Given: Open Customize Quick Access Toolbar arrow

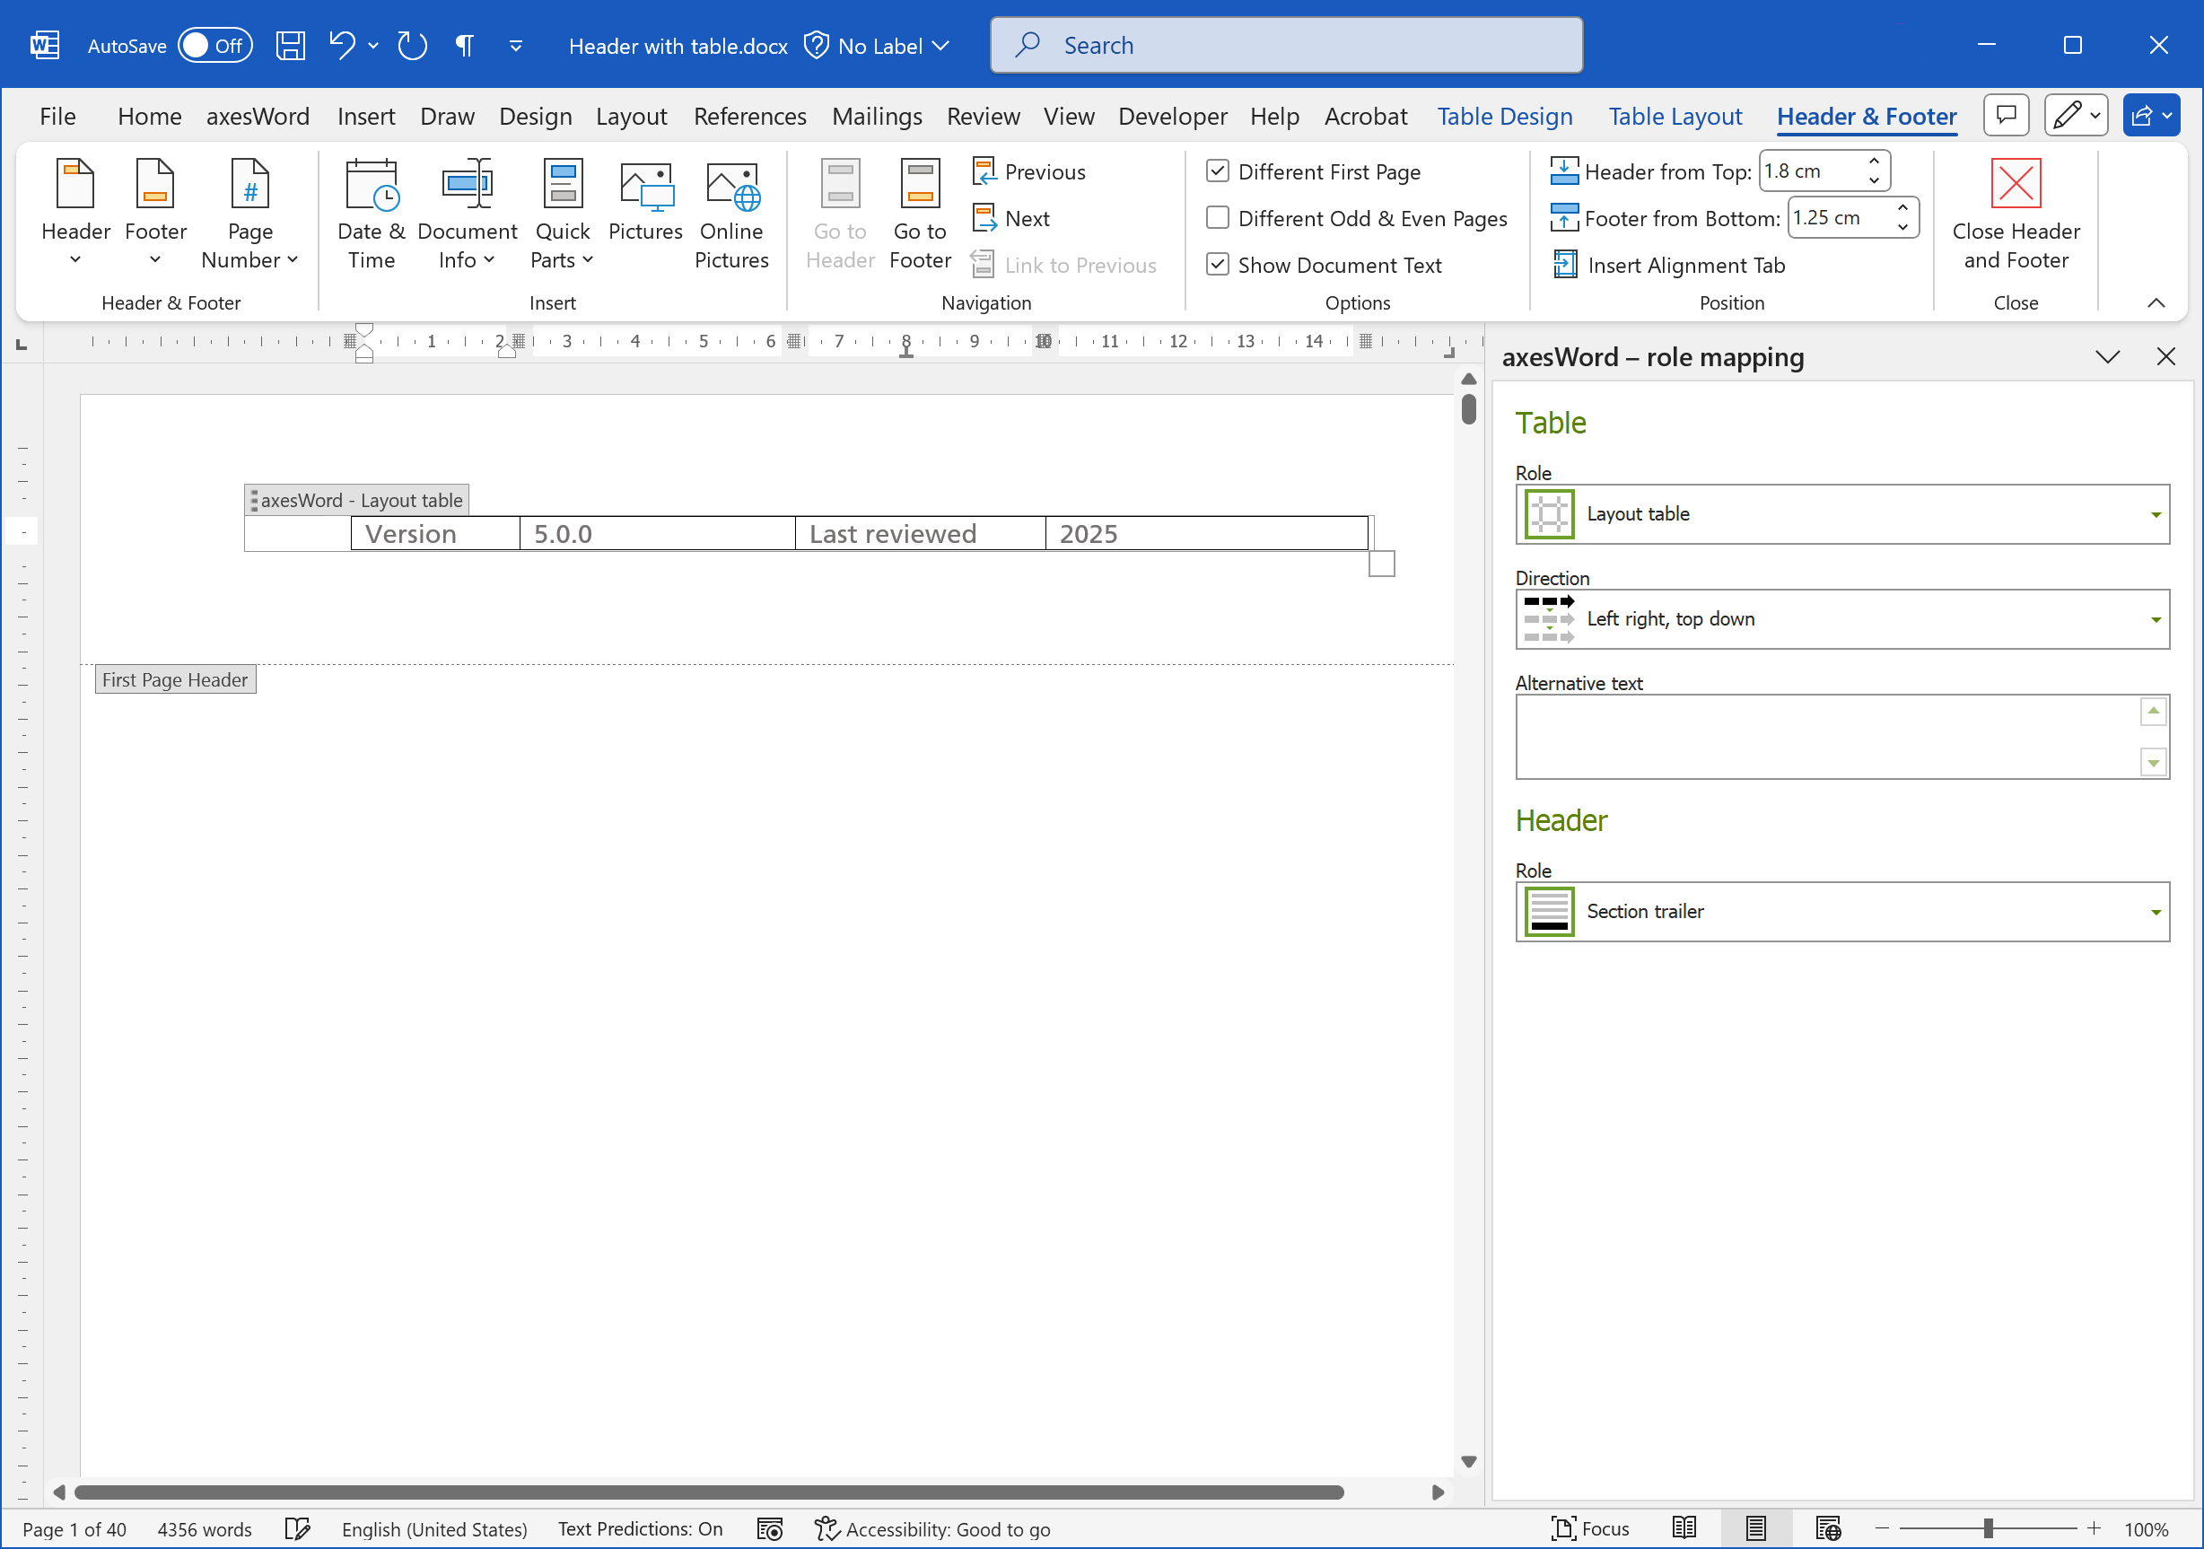Looking at the screenshot, I should (515, 45).
